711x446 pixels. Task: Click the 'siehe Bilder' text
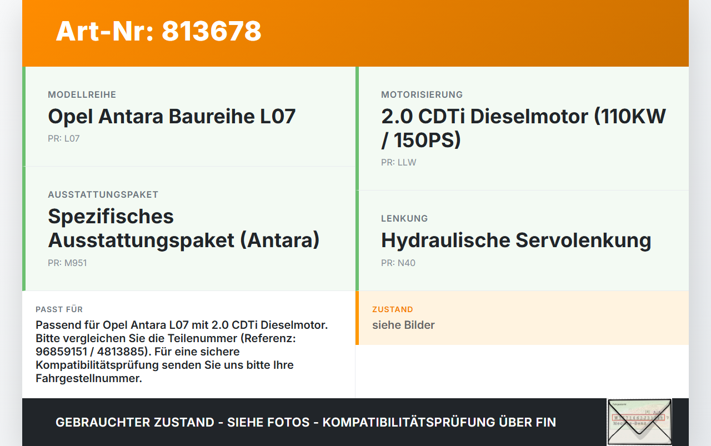403,325
